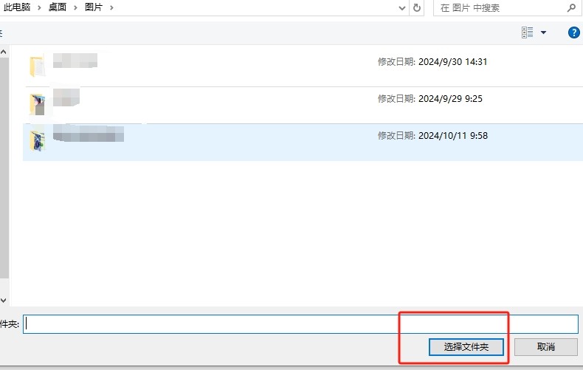Click the change view layout icon
This screenshot has width=583, height=370.
pyautogui.click(x=527, y=32)
